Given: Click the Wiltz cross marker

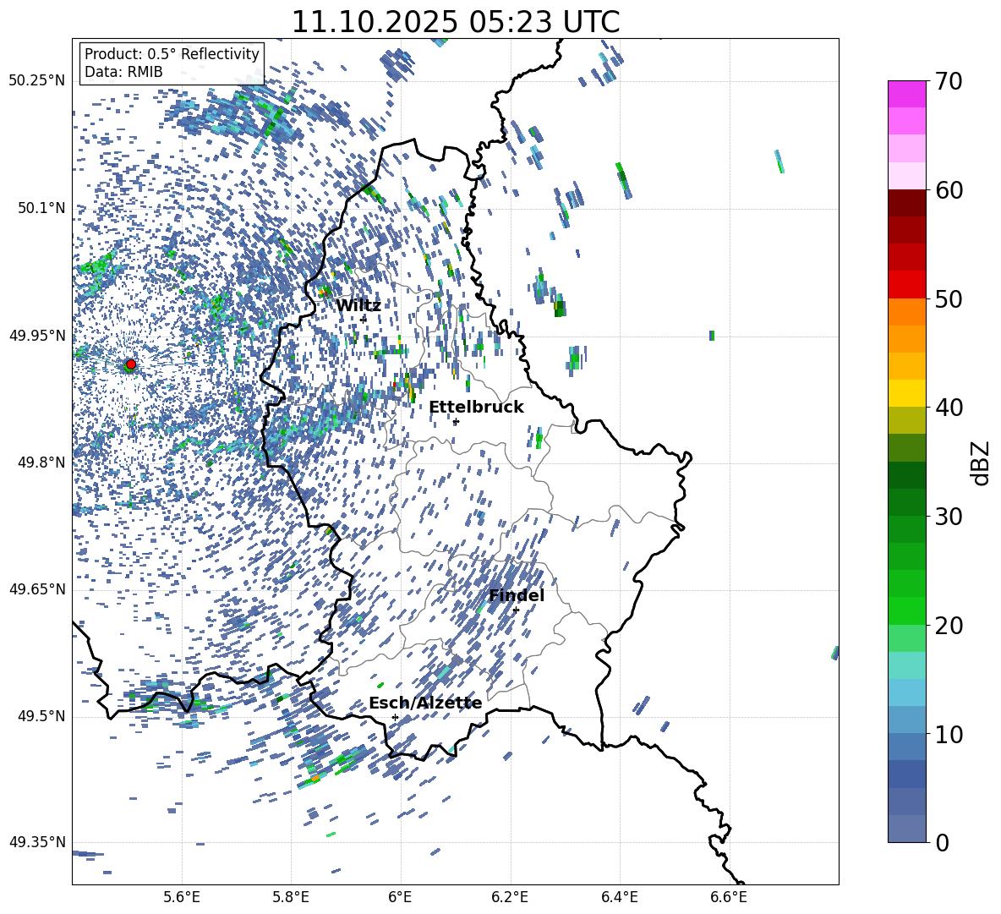Looking at the screenshot, I should (x=364, y=319).
